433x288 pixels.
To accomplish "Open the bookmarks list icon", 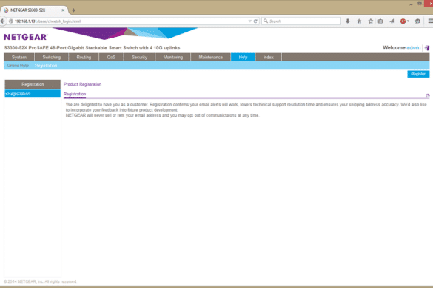I will pyautogui.click(x=380, y=21).
